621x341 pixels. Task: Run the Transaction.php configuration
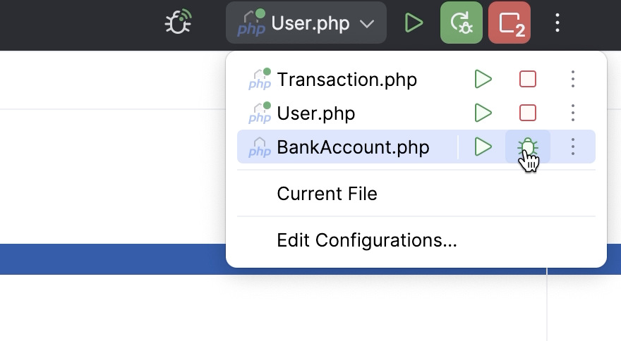483,79
